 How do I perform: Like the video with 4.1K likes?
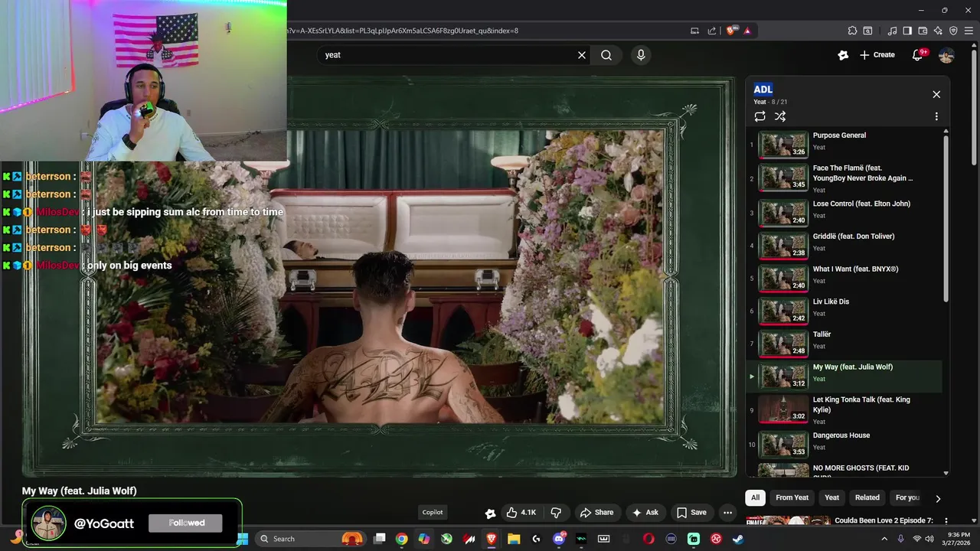click(521, 513)
